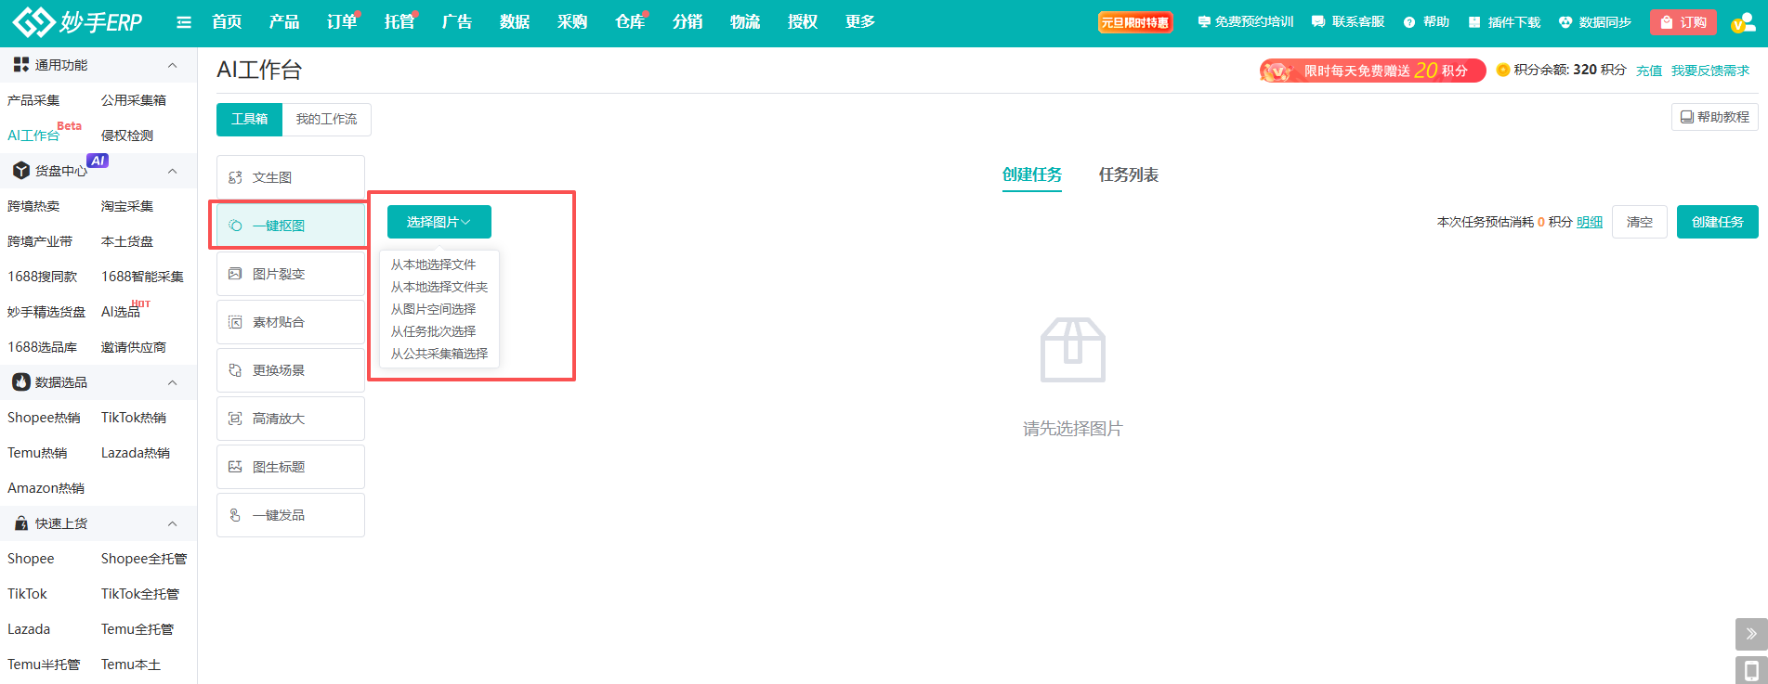
Task: Open the 图片裂变 tool
Action: pos(291,274)
